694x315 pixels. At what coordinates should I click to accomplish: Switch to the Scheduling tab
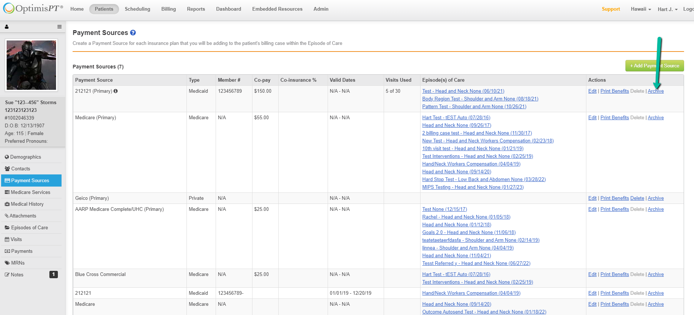(x=137, y=9)
